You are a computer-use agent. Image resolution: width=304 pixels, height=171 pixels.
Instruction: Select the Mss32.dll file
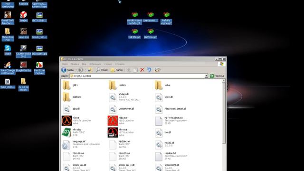coord(165,144)
